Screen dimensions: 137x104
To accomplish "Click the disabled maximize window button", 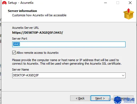I will click(118, 3).
